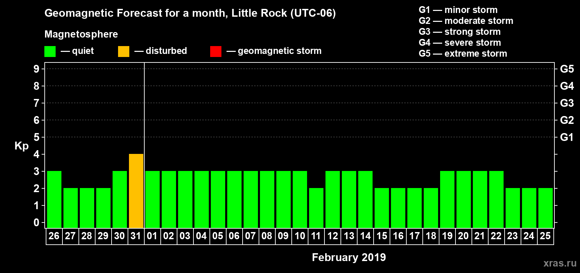Click the G5 label on right axis
The image size is (580, 273).
click(567, 69)
